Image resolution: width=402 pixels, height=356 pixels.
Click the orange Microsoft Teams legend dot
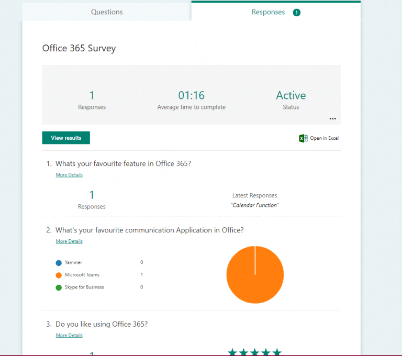59,275
